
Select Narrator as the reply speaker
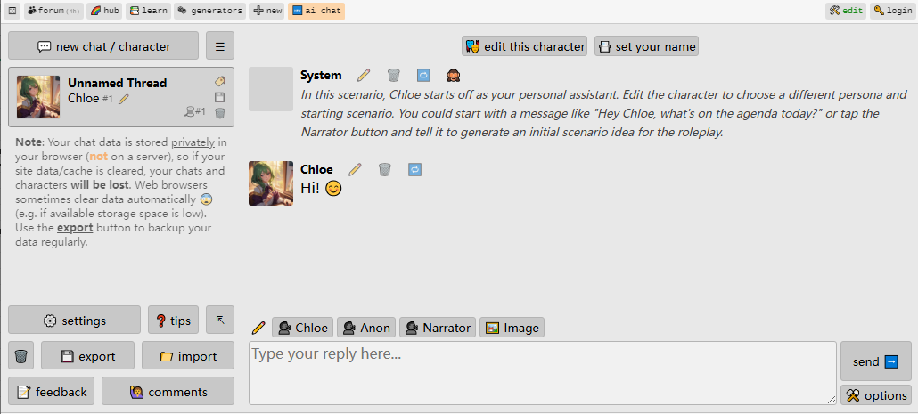pos(438,328)
